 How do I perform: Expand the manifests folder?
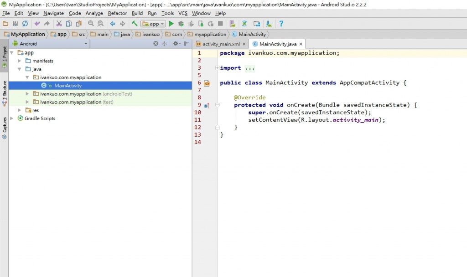[x=19, y=61]
